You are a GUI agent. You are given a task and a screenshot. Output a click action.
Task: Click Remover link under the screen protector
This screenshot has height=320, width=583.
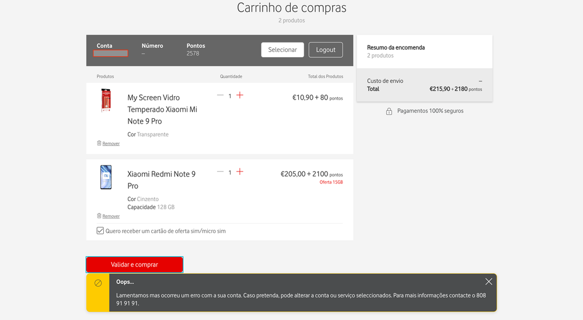point(111,143)
